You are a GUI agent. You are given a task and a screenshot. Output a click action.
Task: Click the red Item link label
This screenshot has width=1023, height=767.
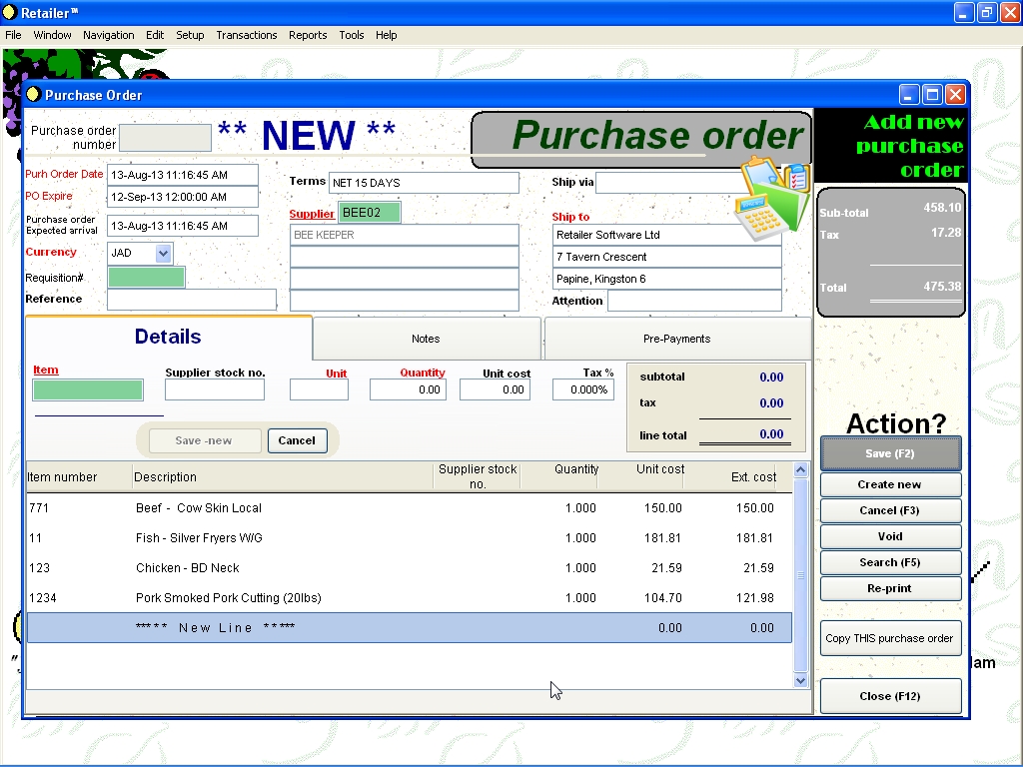coord(46,370)
